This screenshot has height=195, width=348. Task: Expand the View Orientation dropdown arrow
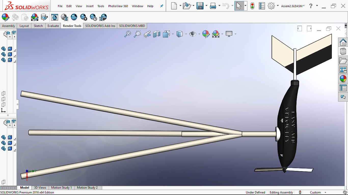point(173,34)
